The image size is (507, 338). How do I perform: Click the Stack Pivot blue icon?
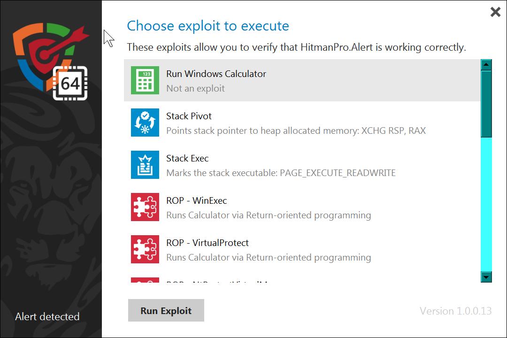click(145, 123)
